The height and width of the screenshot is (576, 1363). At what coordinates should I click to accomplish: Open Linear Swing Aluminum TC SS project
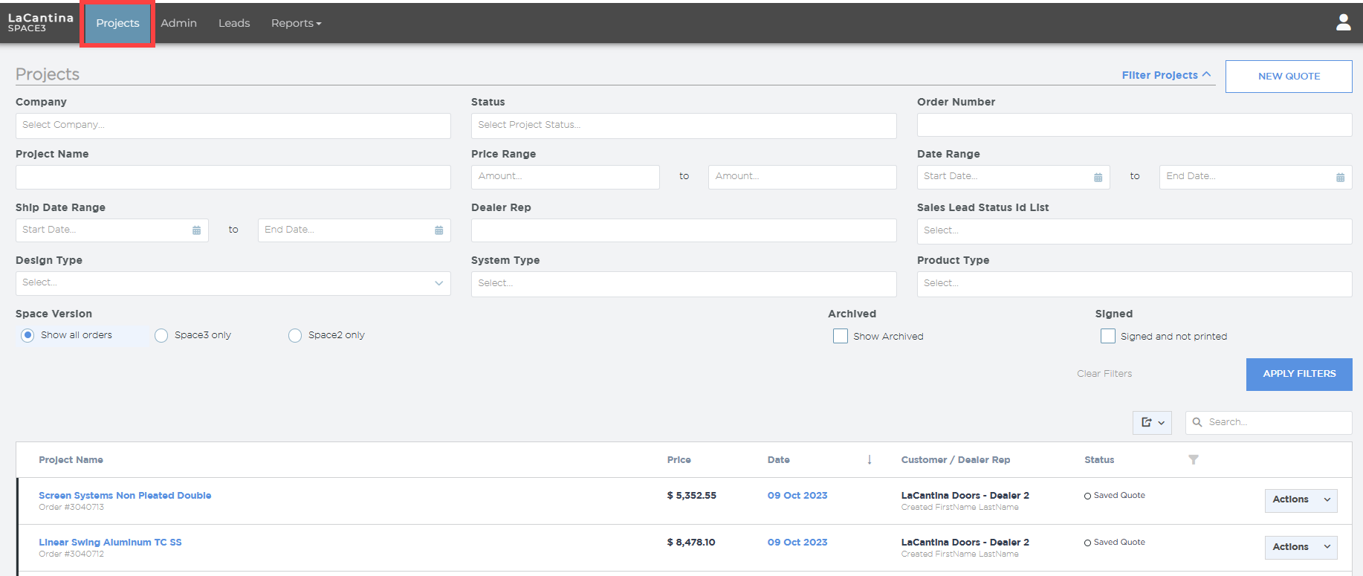pyautogui.click(x=110, y=543)
